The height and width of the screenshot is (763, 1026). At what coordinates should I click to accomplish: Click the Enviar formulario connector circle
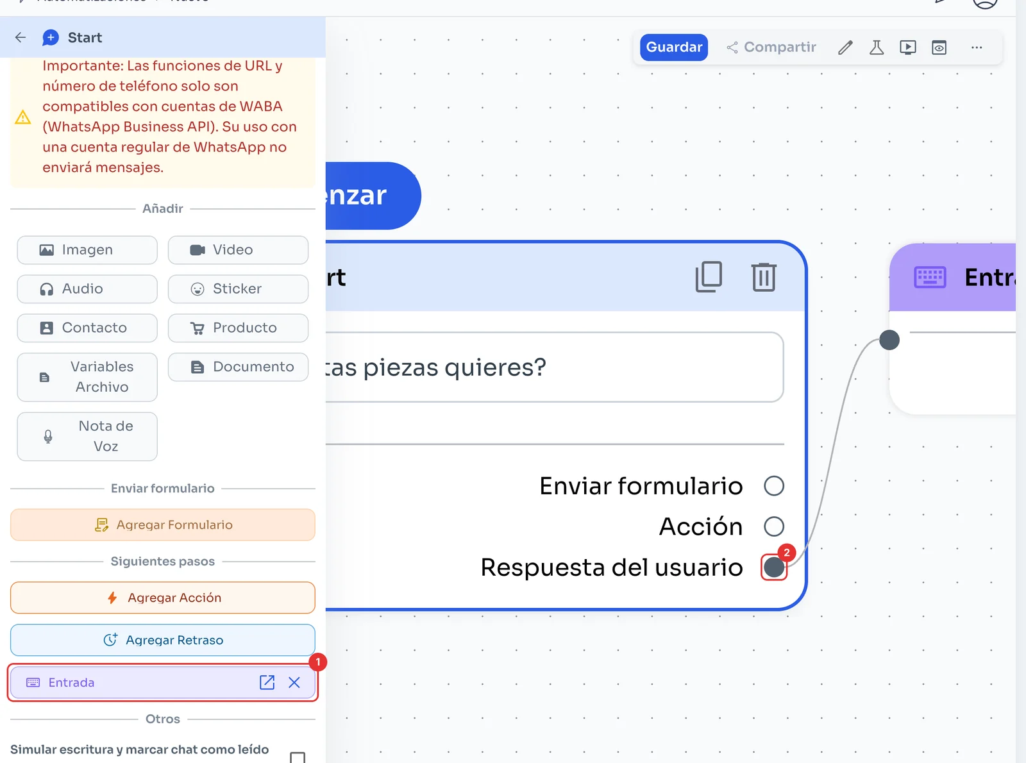(774, 486)
